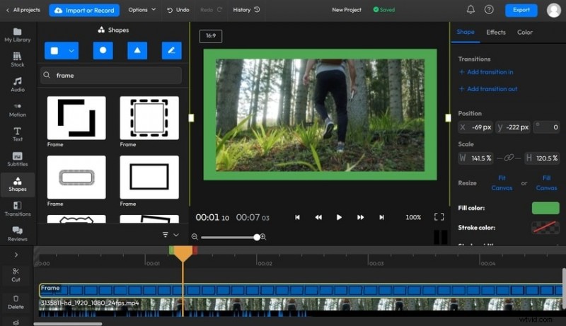Image resolution: width=566 pixels, height=326 pixels.
Task: Open History from the top bar
Action: pyautogui.click(x=246, y=10)
